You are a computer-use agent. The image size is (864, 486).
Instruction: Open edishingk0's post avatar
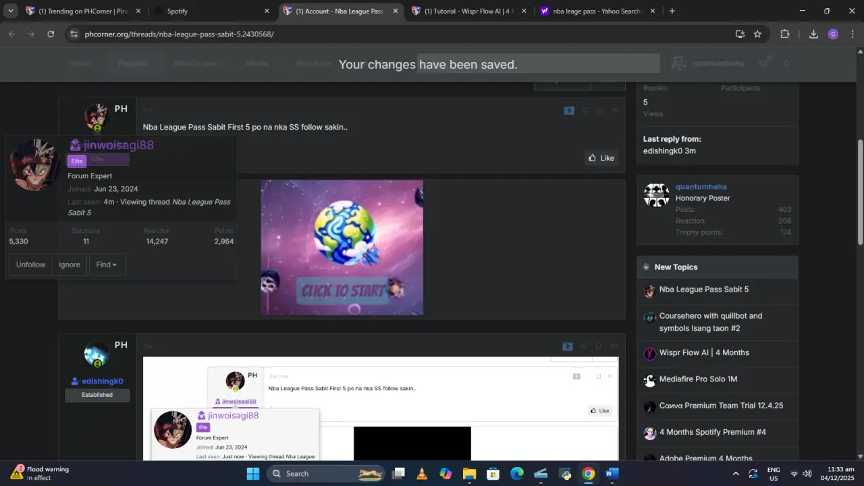tap(97, 354)
